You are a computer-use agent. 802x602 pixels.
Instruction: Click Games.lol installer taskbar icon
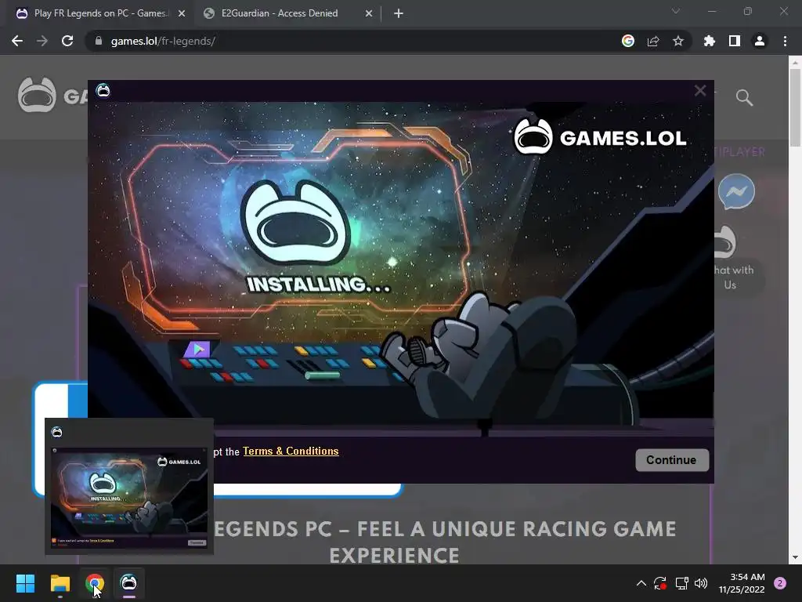129,583
